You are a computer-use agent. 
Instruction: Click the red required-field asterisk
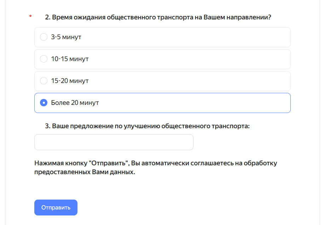tap(30, 16)
